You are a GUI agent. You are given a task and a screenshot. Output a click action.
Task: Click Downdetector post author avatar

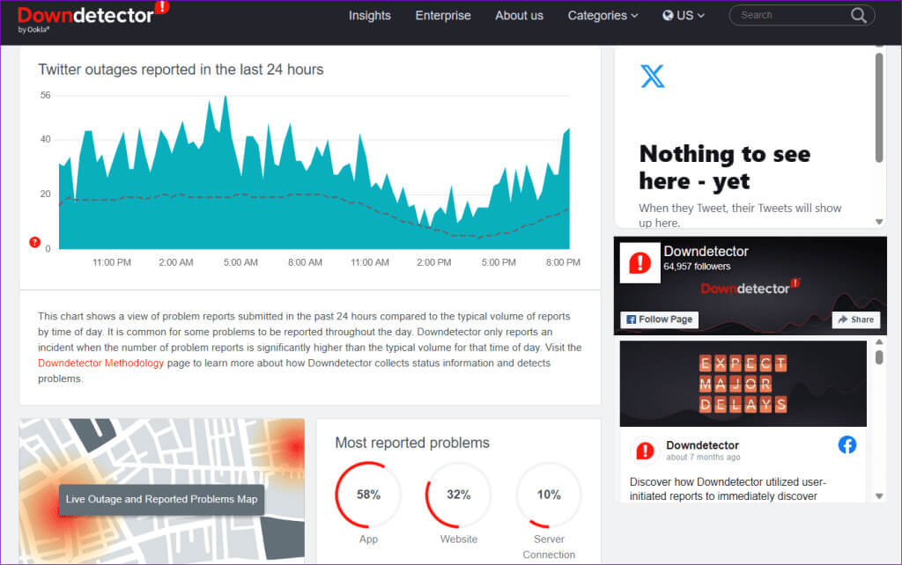[645, 451]
